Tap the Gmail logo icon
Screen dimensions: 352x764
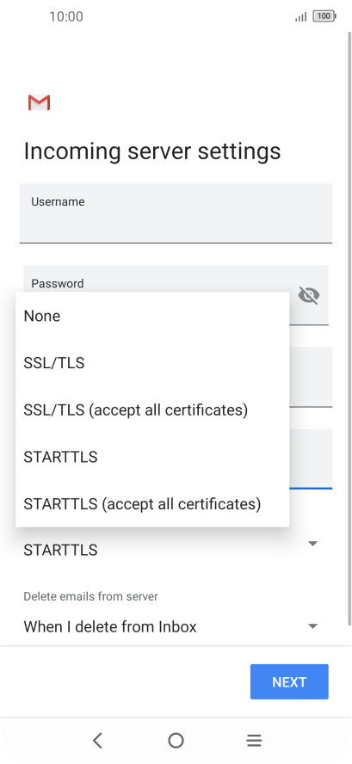point(39,102)
